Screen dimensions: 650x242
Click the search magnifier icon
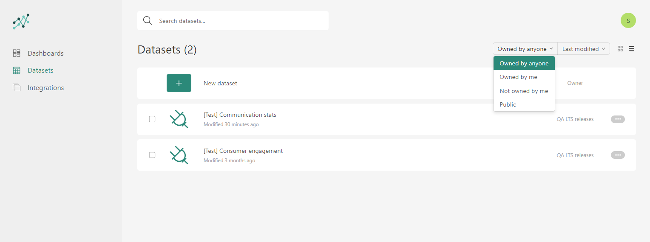click(148, 21)
